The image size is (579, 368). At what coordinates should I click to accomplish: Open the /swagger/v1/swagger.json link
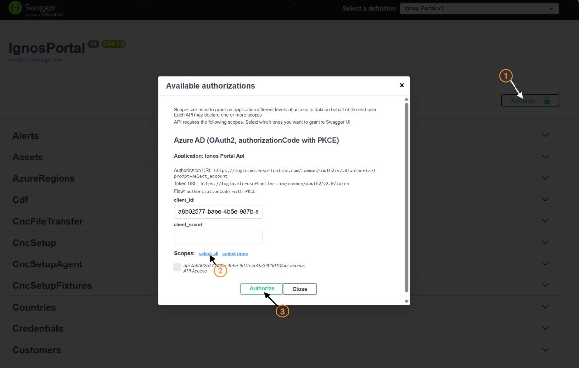(35, 59)
